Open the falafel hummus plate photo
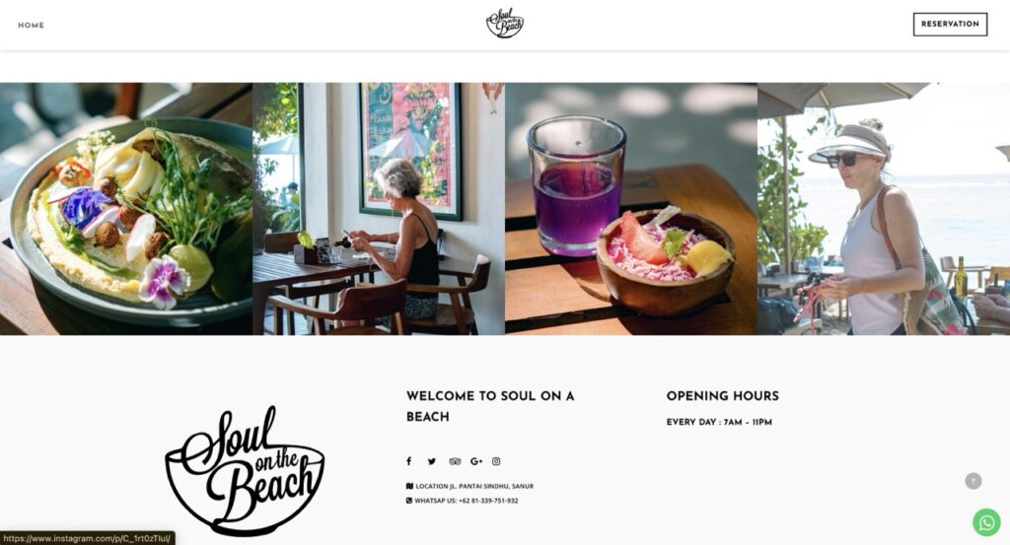This screenshot has width=1010, height=545. (126, 209)
